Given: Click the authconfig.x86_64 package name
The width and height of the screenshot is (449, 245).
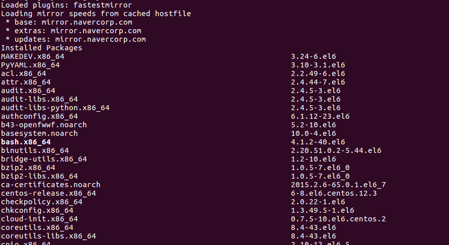Looking at the screenshot, I should (40, 116).
